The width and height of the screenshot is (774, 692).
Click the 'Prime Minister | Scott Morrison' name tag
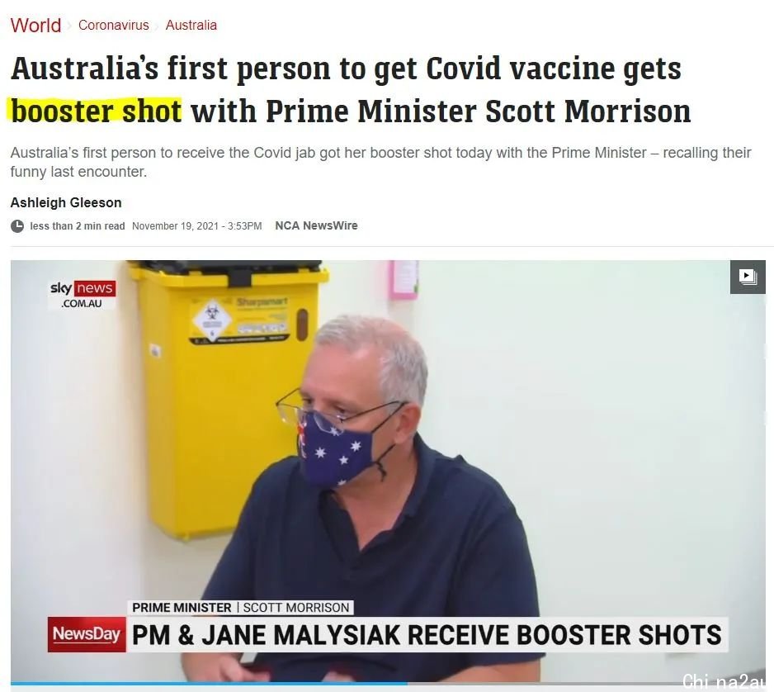pos(240,608)
